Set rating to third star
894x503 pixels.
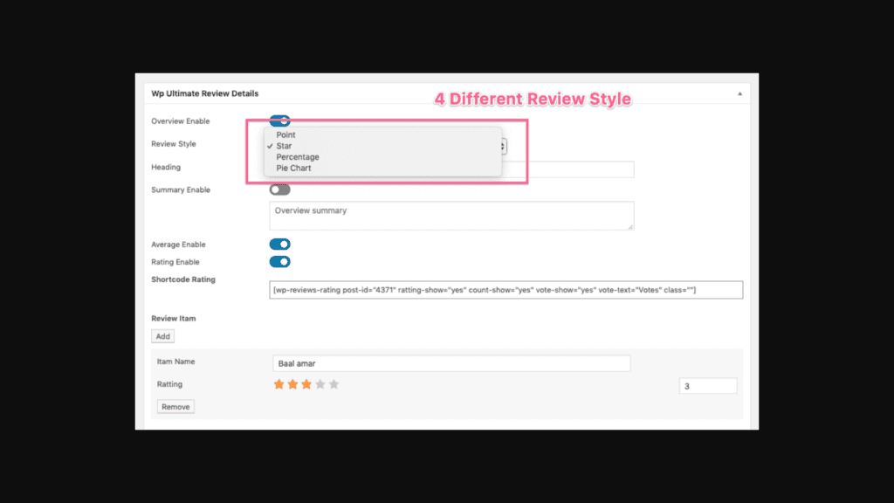(x=306, y=384)
